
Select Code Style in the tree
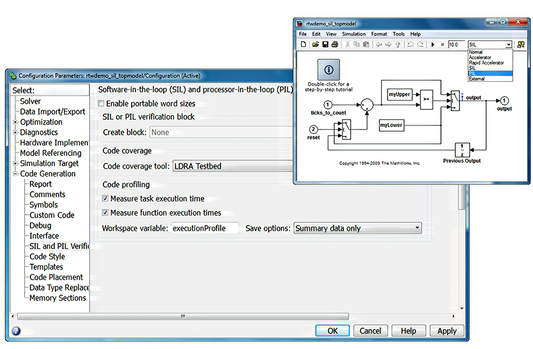[x=47, y=256]
